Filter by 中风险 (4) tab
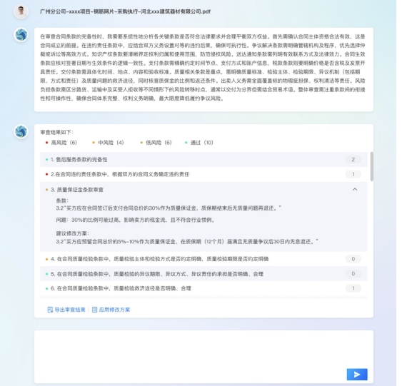 (108, 143)
